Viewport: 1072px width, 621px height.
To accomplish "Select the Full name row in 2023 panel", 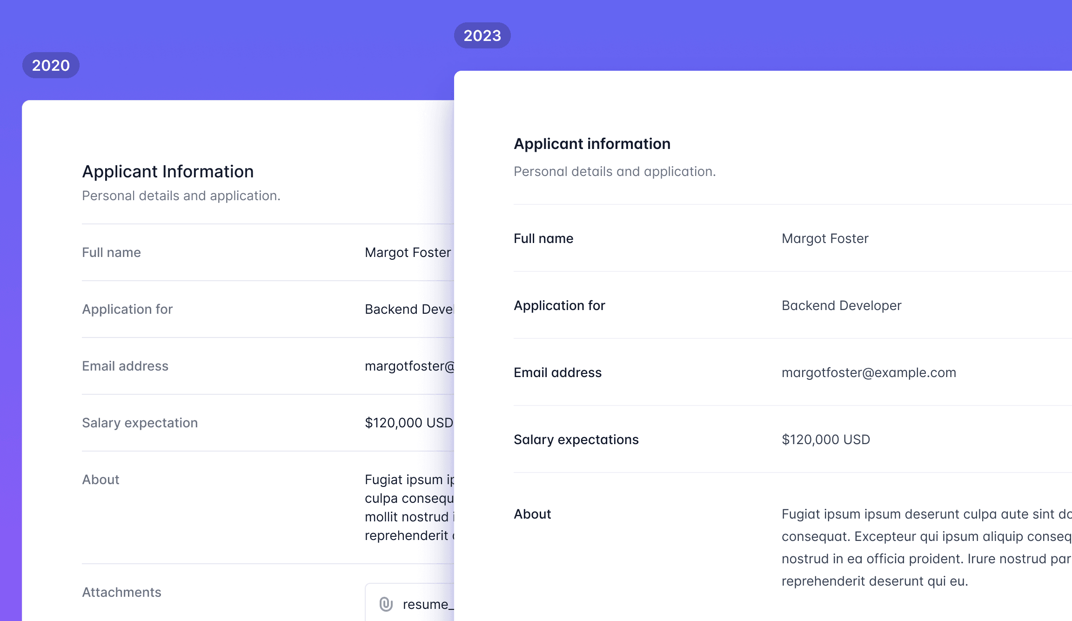I will pyautogui.click(x=543, y=238).
